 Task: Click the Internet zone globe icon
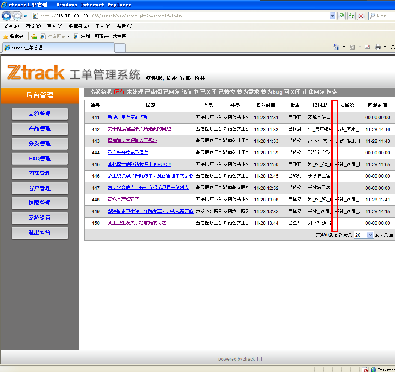[x=373, y=369]
